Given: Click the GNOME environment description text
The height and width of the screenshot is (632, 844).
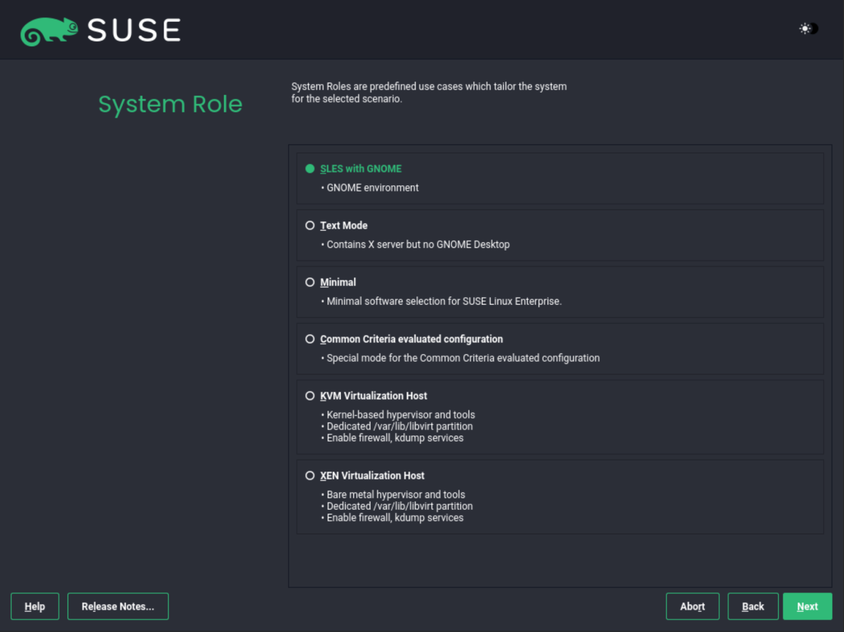Looking at the screenshot, I should pos(372,187).
